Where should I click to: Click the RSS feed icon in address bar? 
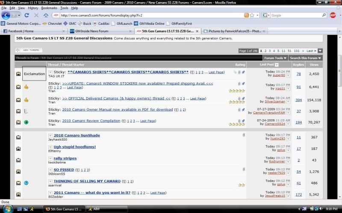click(247, 15)
